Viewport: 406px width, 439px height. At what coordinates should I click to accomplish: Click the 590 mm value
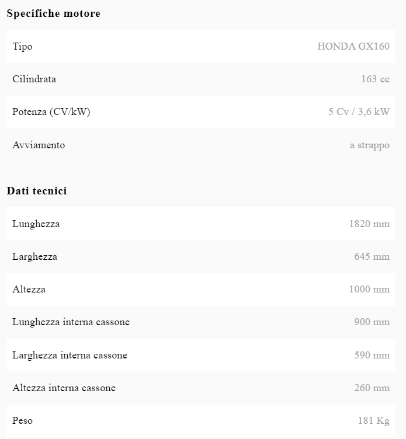[x=372, y=355]
